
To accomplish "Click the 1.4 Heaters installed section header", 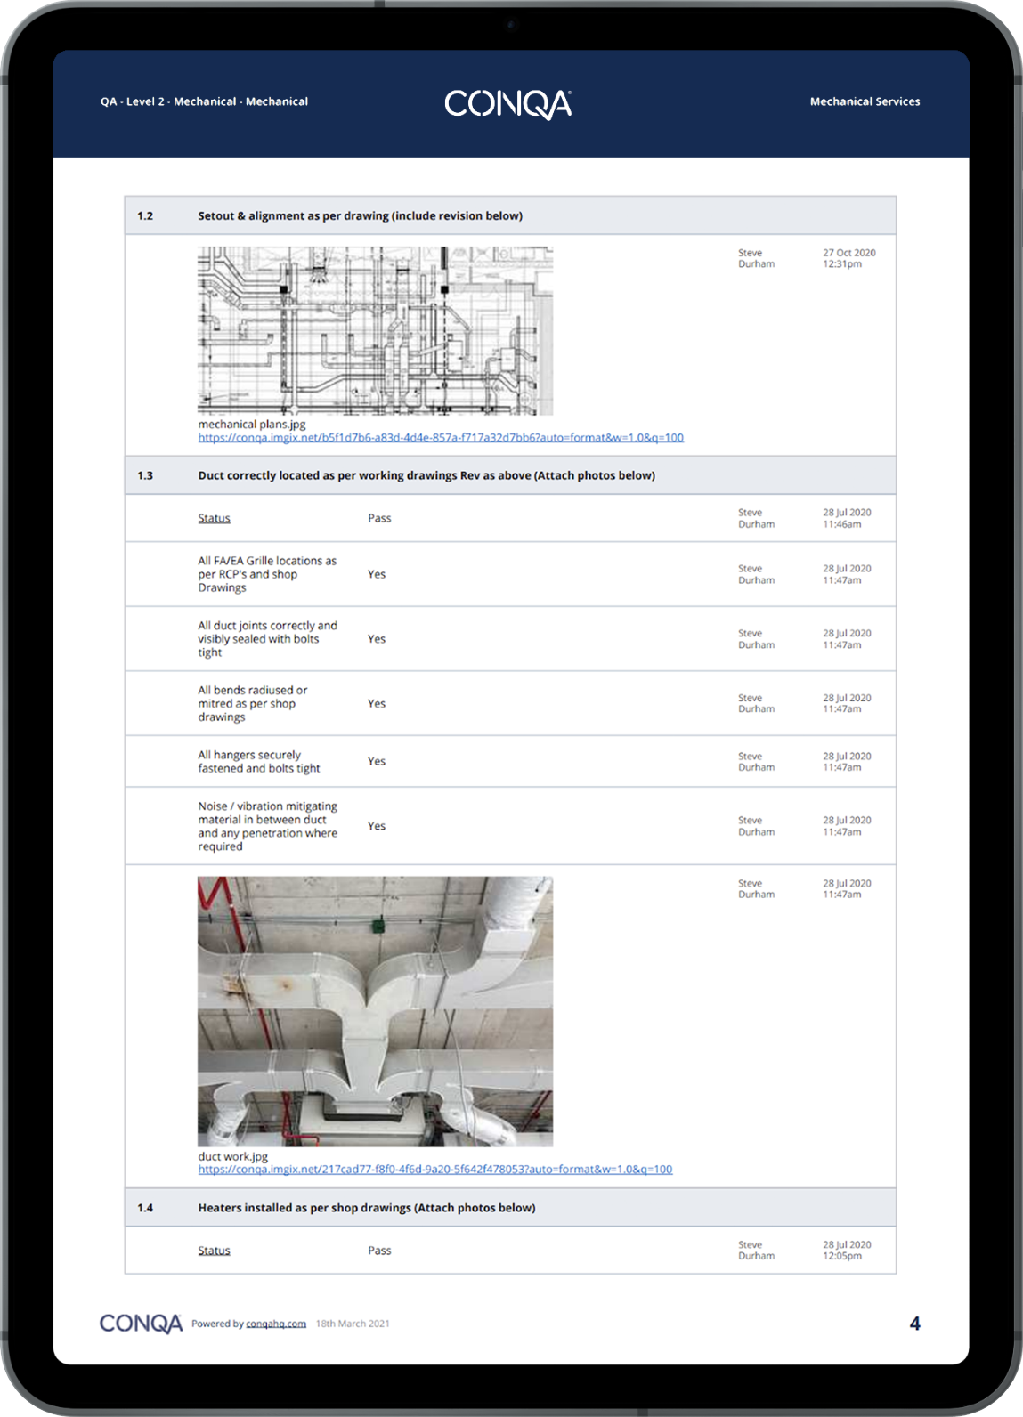I will (x=366, y=1208).
